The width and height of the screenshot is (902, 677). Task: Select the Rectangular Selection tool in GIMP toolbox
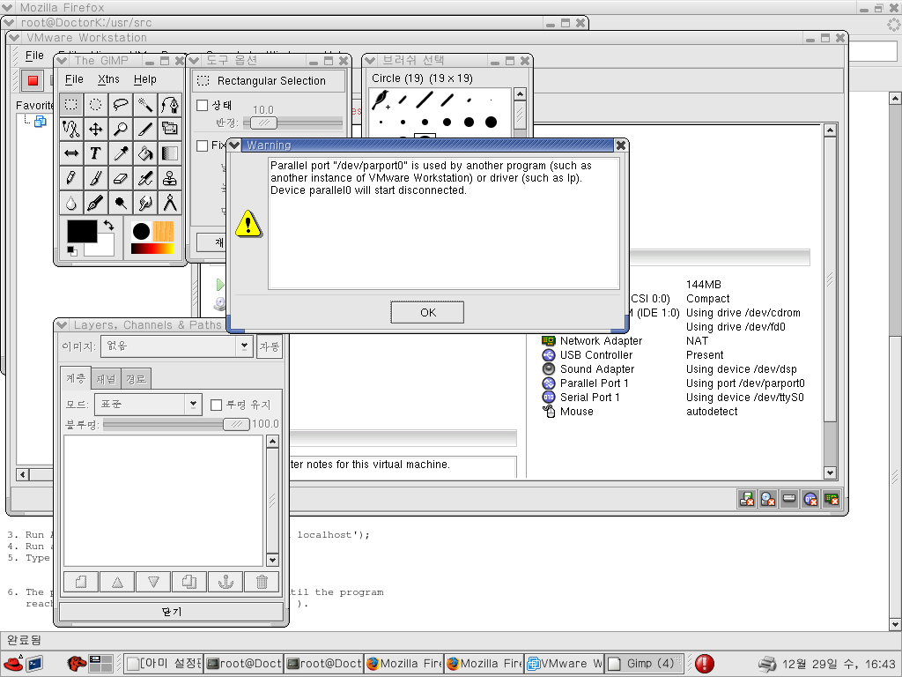(71, 105)
